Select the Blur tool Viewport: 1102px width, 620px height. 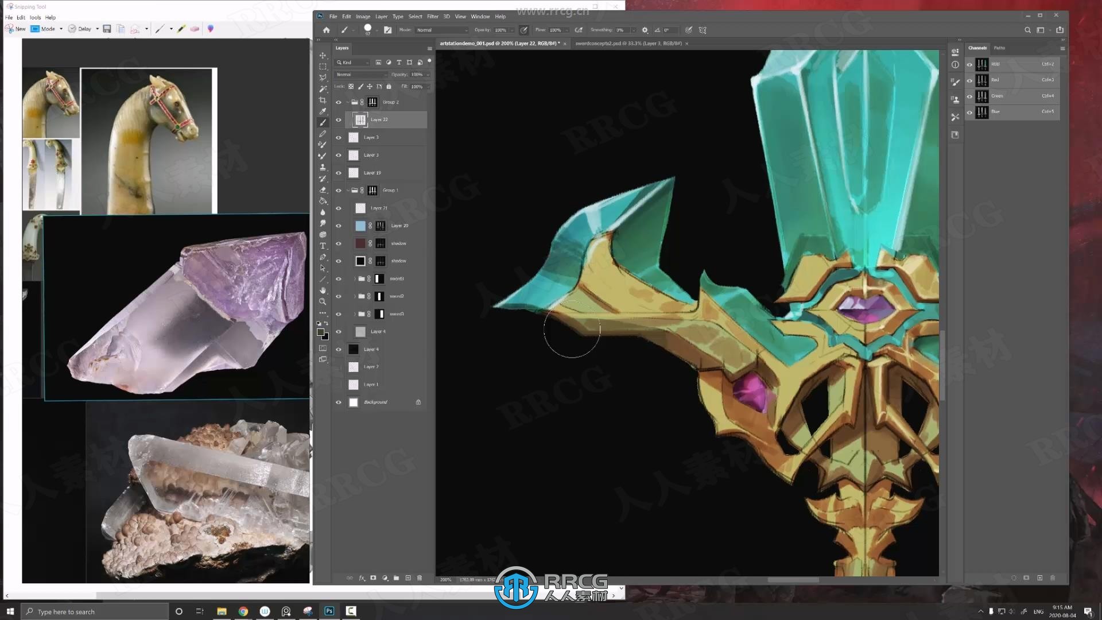[x=323, y=212]
